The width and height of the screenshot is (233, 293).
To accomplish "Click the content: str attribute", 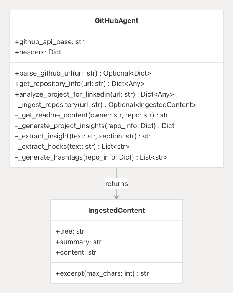I will (76, 252).
